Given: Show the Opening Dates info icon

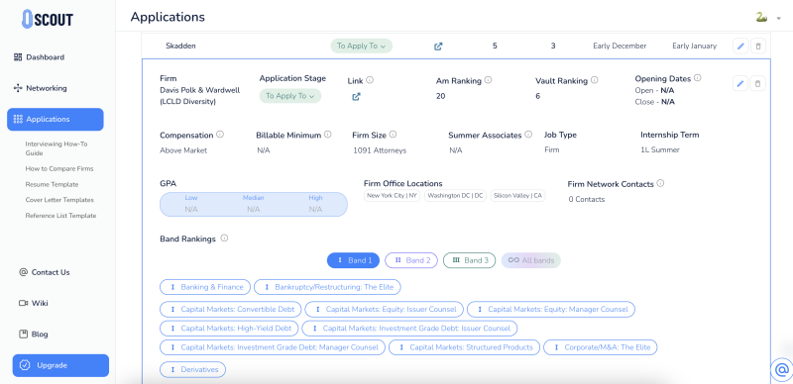Looking at the screenshot, I should pos(698,78).
